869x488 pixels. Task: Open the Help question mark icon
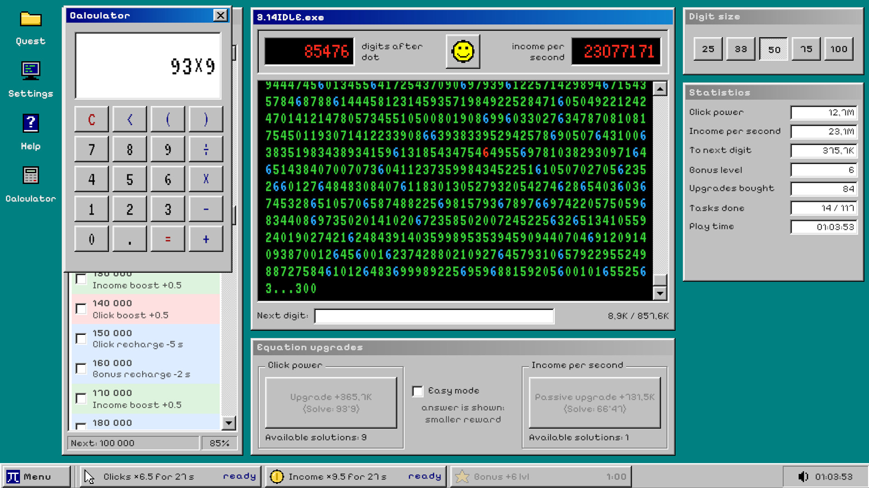click(30, 123)
